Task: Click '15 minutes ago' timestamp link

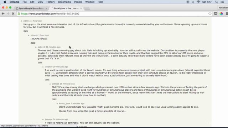Action: 67,84
